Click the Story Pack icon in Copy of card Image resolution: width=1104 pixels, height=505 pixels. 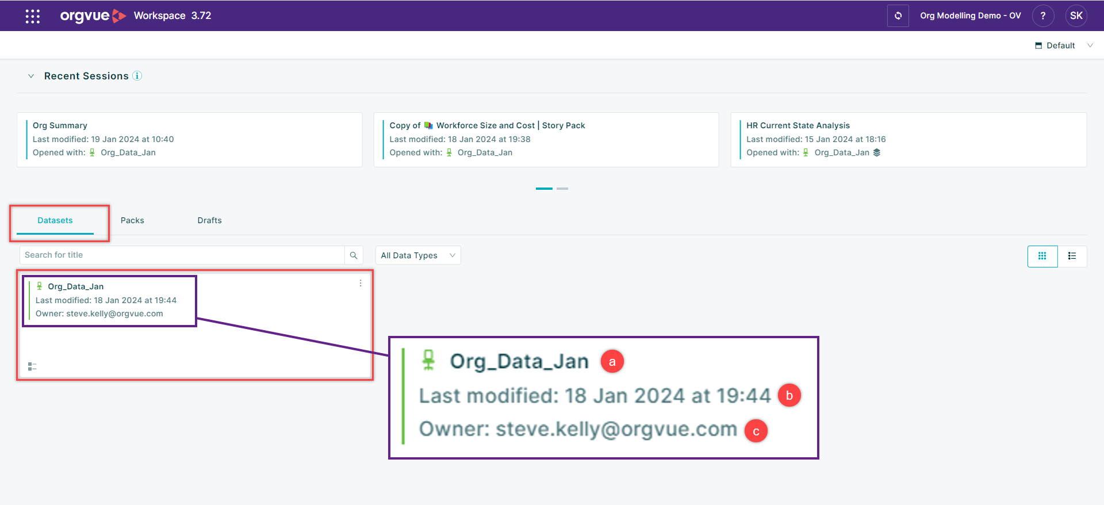pos(428,125)
